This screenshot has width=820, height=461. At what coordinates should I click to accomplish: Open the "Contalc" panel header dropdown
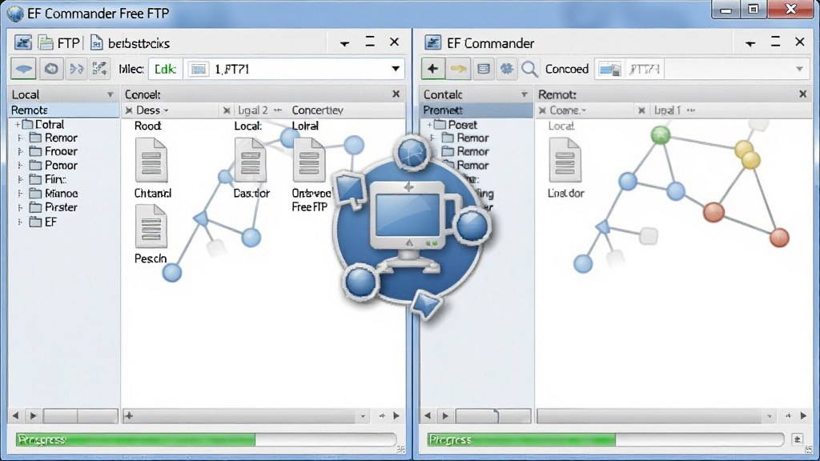point(524,94)
